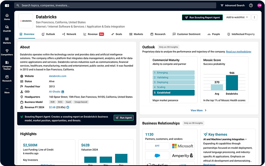Open ChatCBI in the sidebar

pyautogui.click(x=7, y=29)
